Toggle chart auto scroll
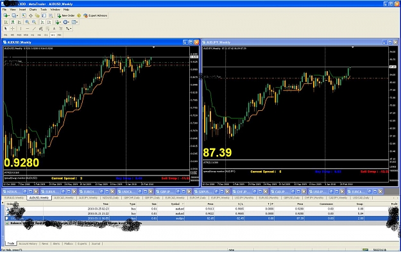 coord(42,22)
